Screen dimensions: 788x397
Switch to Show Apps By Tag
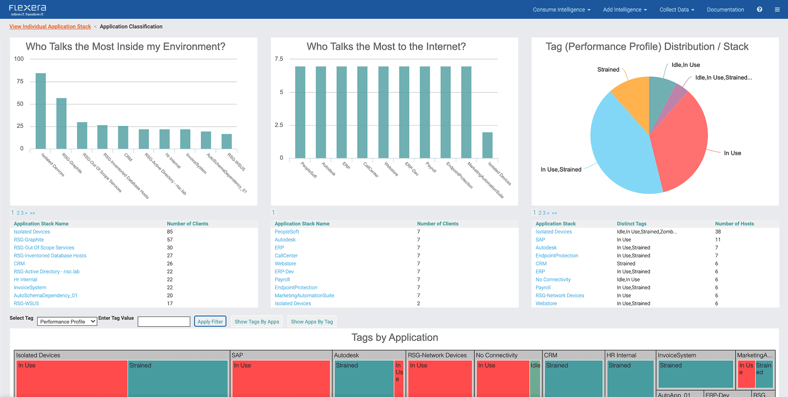click(x=312, y=321)
